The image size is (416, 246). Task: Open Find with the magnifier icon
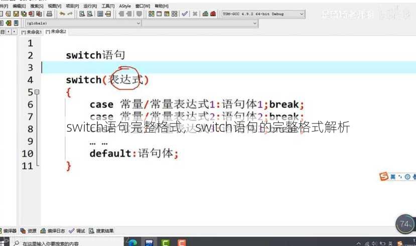click(82, 14)
